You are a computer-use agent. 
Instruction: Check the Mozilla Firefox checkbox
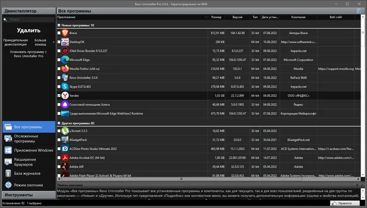pyautogui.click(x=59, y=69)
